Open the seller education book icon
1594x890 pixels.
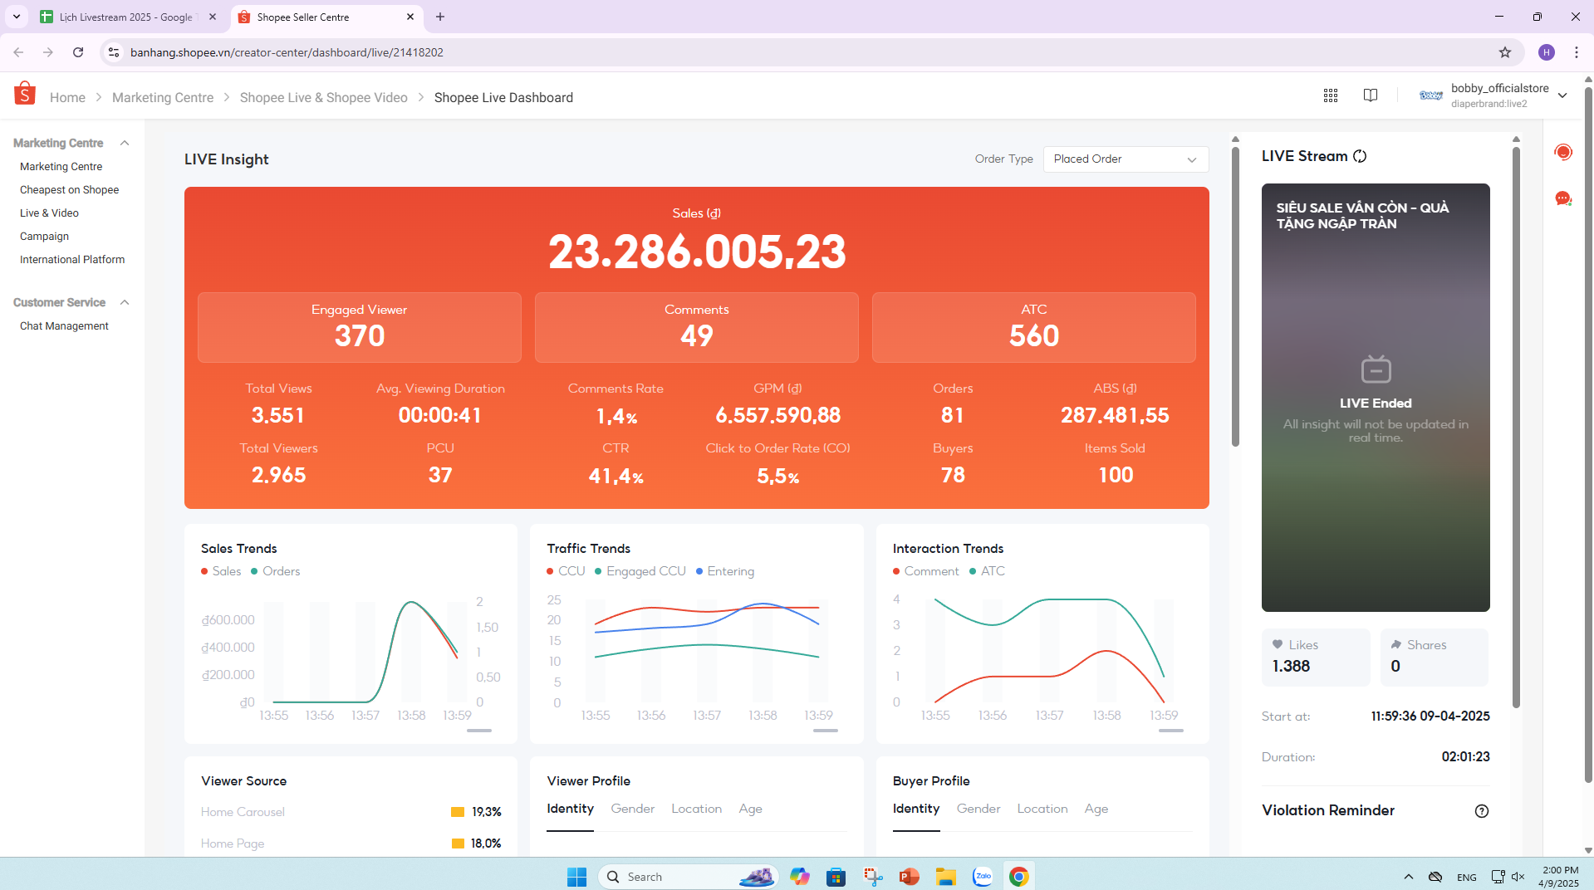click(1371, 95)
